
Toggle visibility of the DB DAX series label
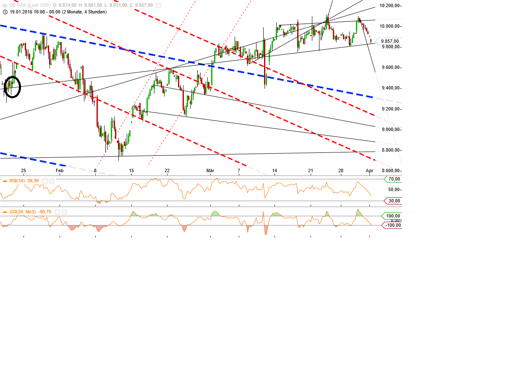29,5
